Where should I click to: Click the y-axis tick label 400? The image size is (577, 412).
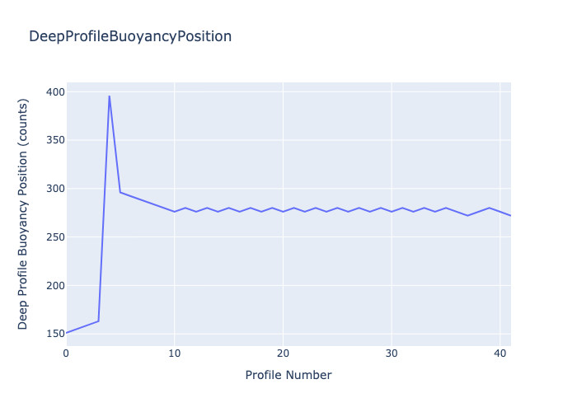54,92
